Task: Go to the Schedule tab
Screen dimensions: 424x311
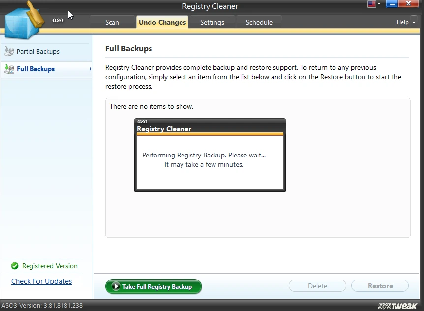Action: [x=259, y=22]
